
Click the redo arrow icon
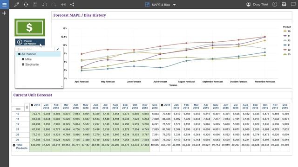(54, 5)
